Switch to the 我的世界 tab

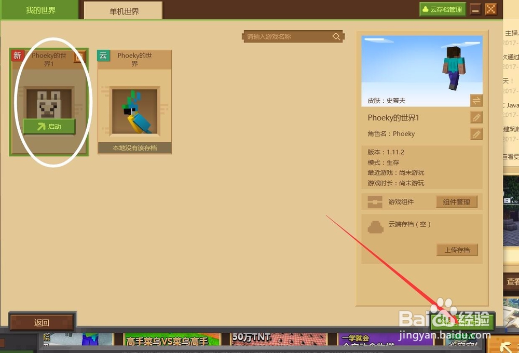[x=39, y=10]
